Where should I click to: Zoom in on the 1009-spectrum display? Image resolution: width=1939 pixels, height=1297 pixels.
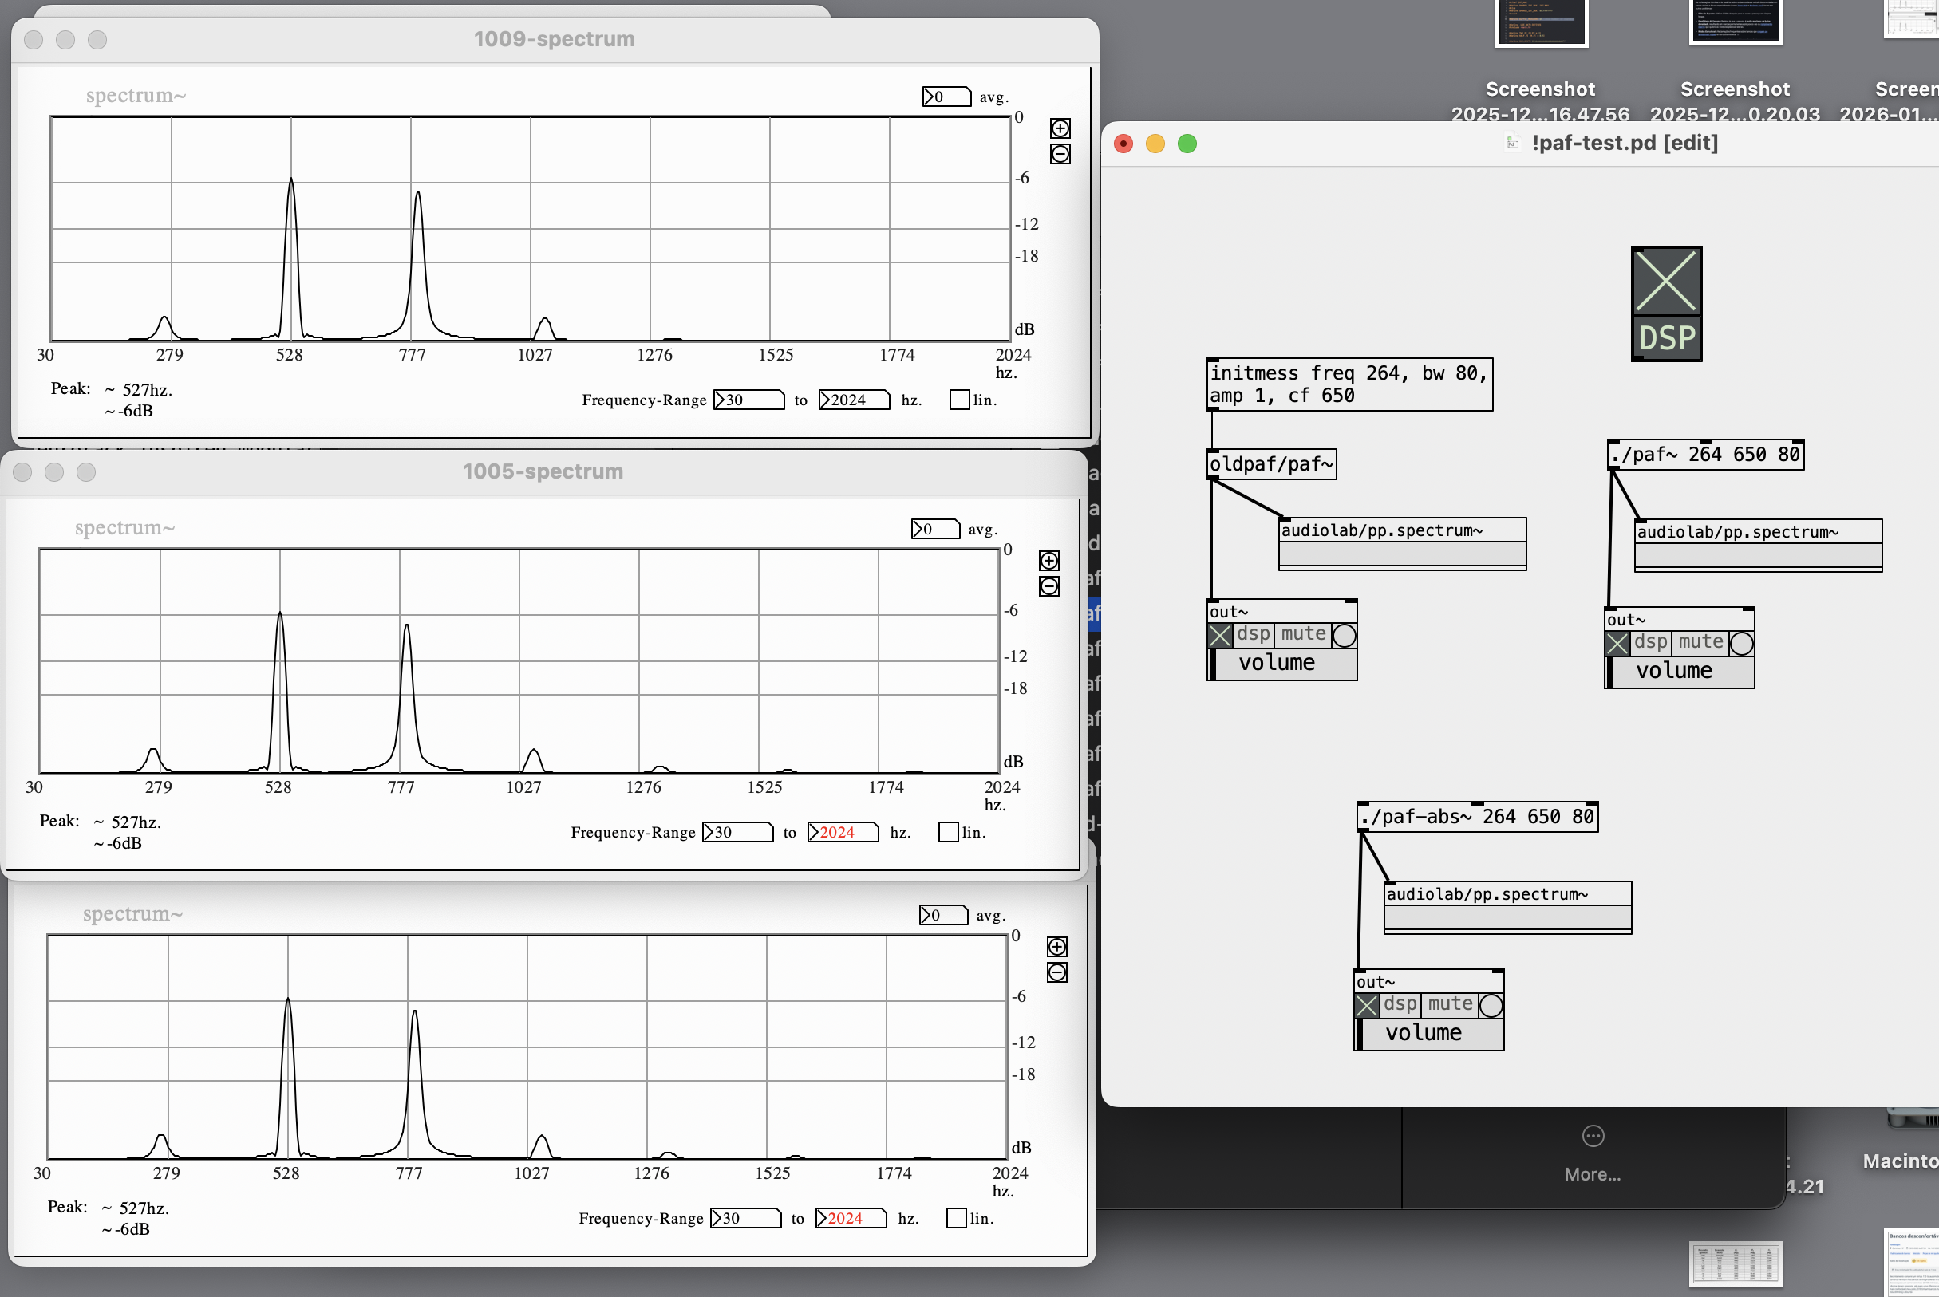pos(1060,128)
